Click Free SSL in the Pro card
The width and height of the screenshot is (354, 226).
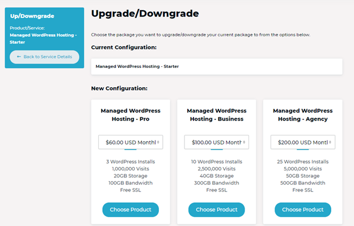pos(130,190)
